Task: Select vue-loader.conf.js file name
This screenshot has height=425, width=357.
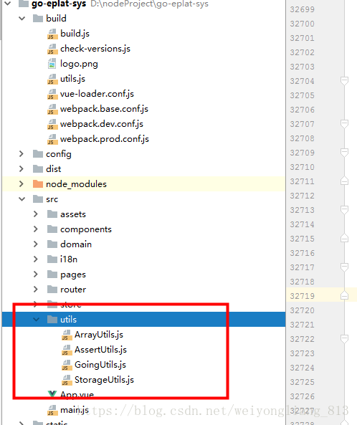Action: pos(97,94)
